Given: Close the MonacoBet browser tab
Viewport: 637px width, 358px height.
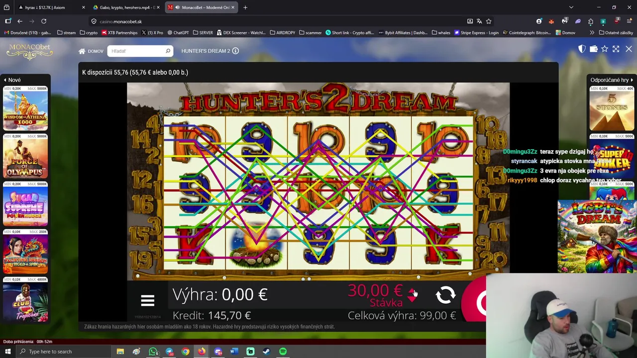Looking at the screenshot, I should [232, 7].
